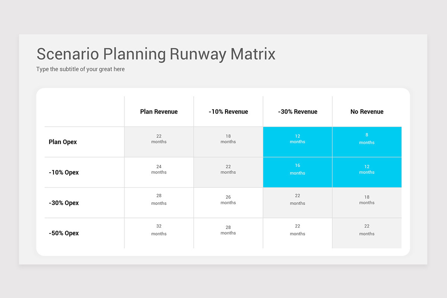The height and width of the screenshot is (298, 447).
Task: Click the Plan Opex row label
Action: click(63, 142)
